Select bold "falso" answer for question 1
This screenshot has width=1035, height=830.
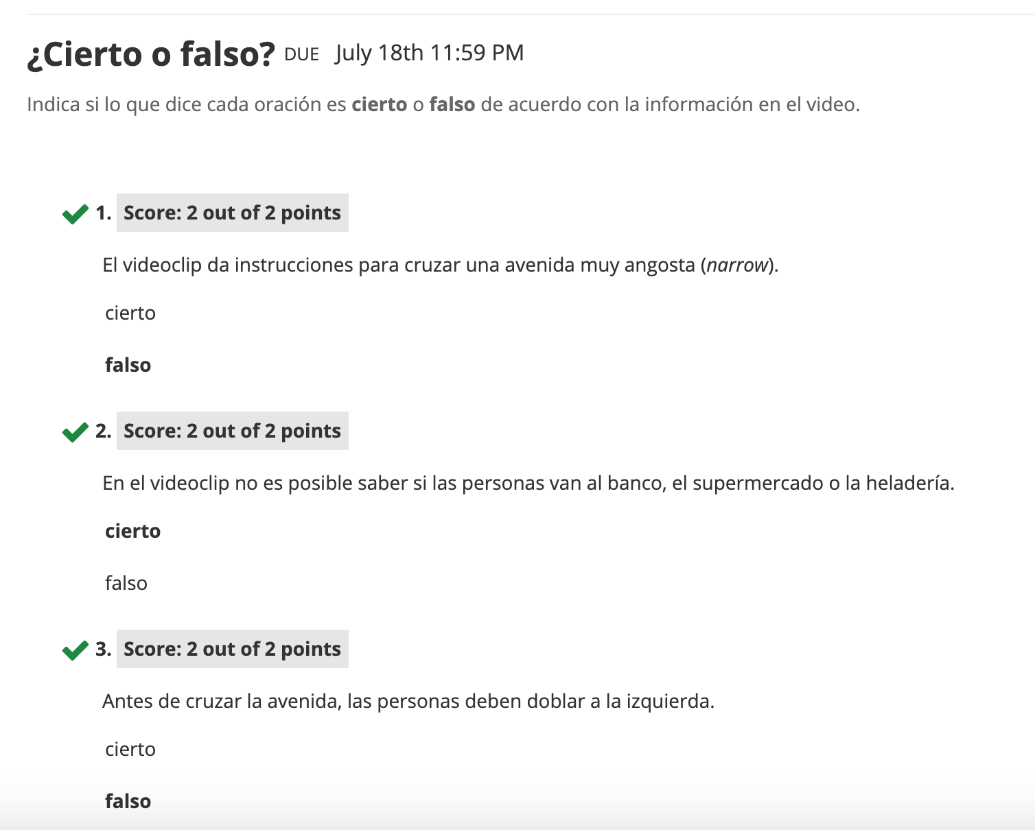[x=128, y=365]
